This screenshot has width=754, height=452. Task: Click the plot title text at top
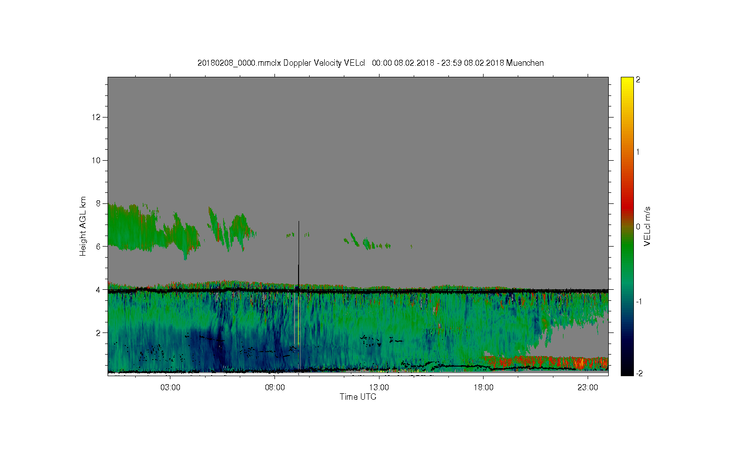tap(370, 63)
